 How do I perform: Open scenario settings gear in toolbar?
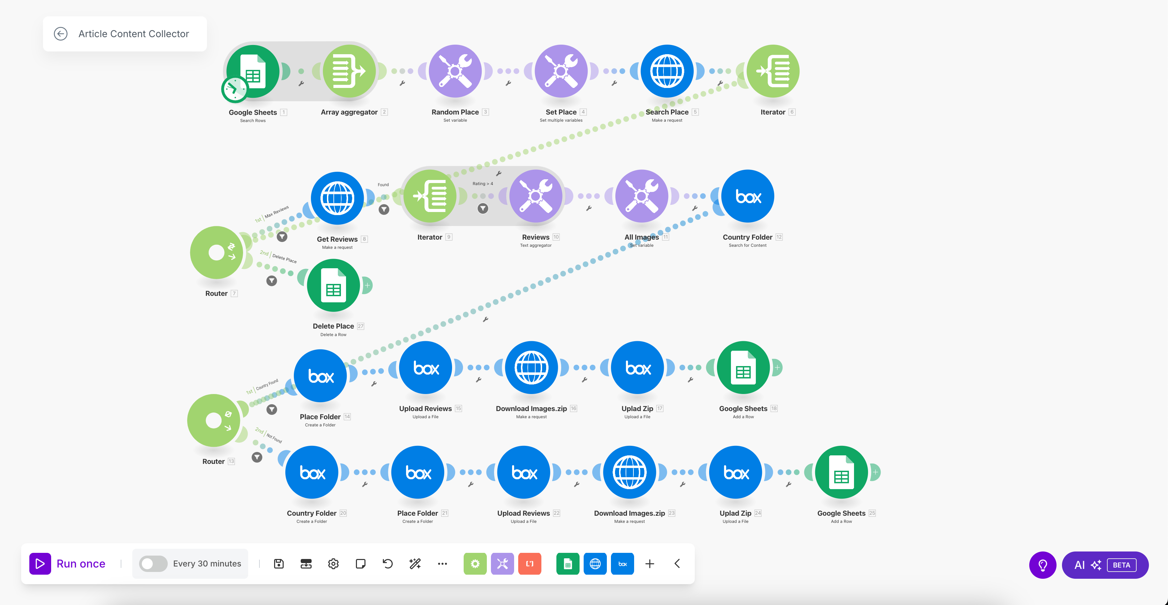pos(333,564)
